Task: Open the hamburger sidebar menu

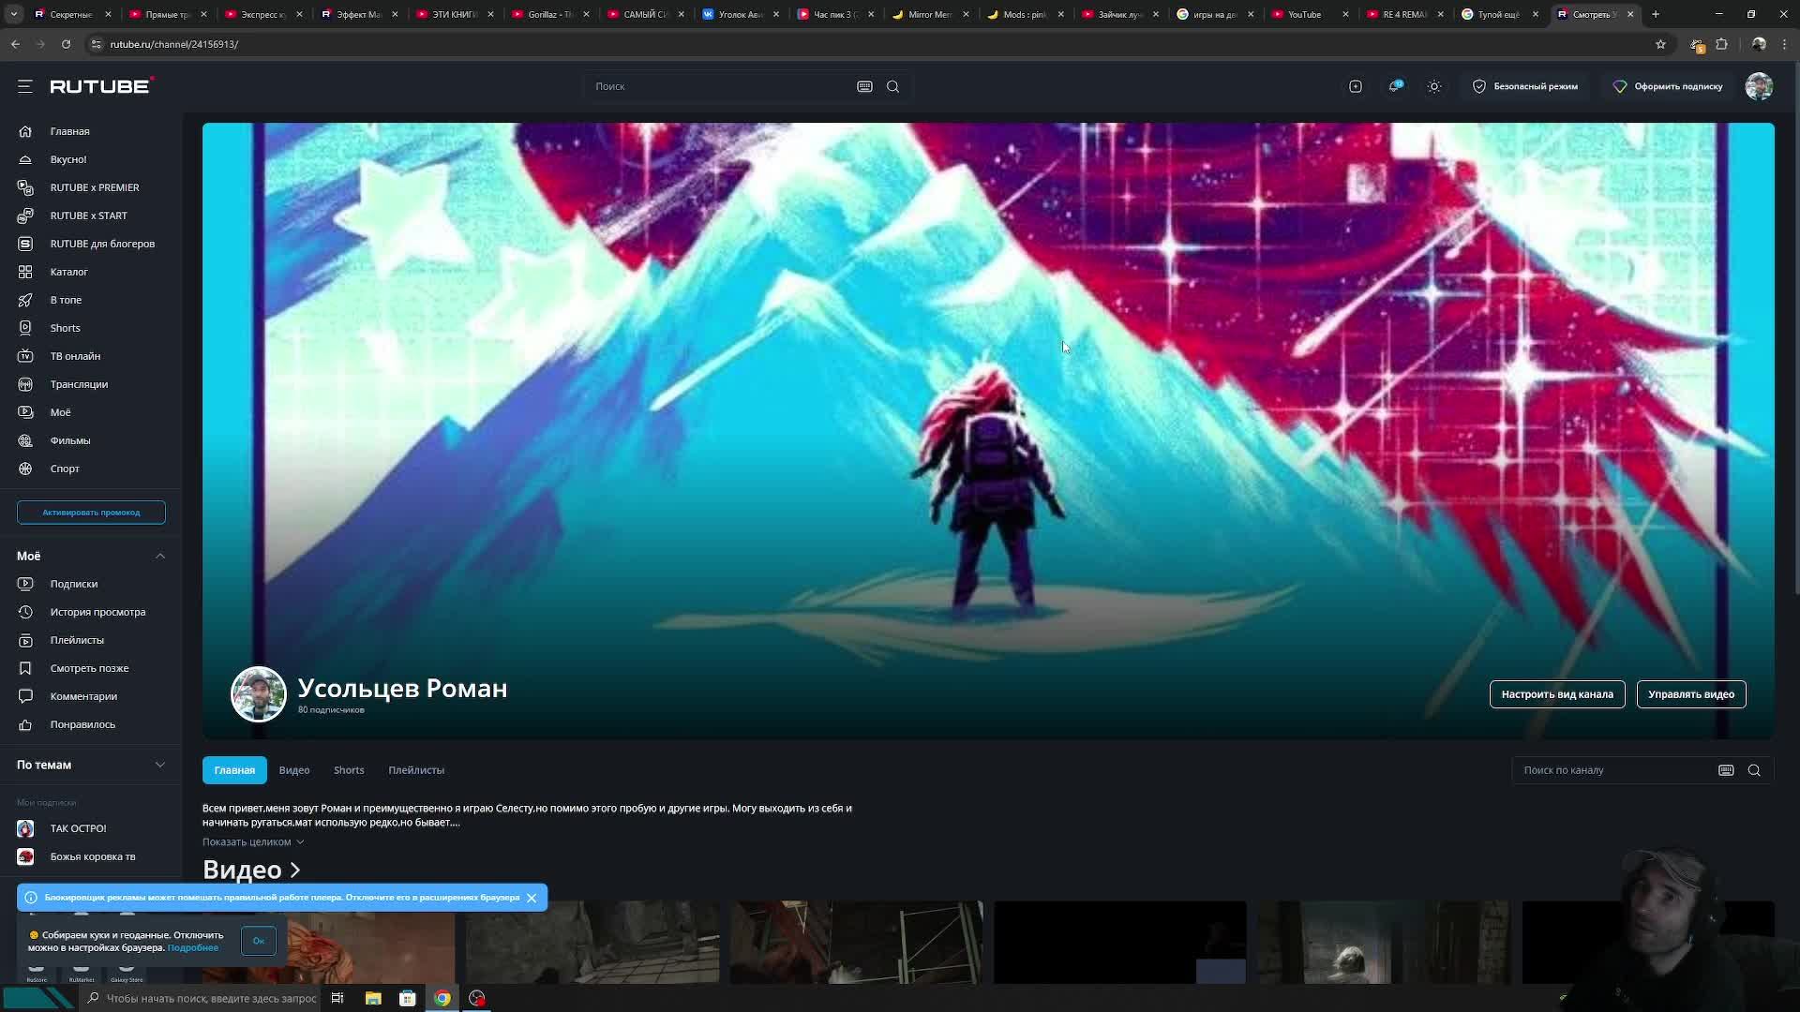Action: [25, 86]
